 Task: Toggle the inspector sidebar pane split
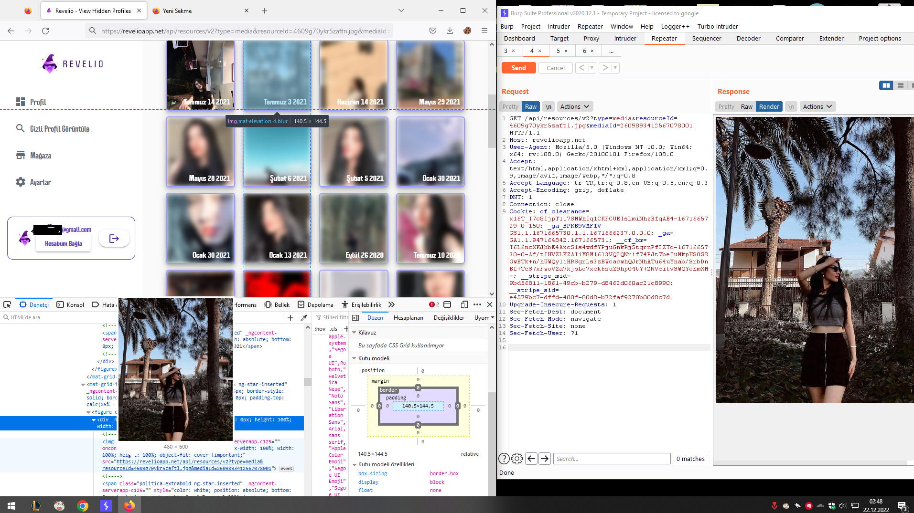coord(355,318)
